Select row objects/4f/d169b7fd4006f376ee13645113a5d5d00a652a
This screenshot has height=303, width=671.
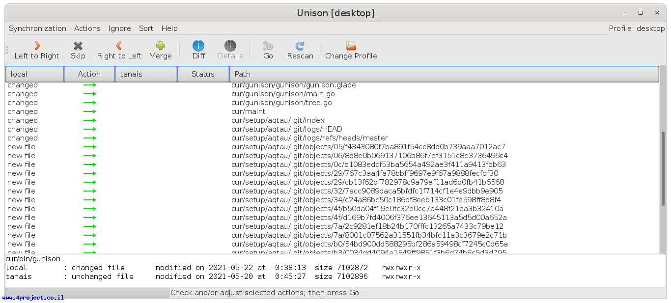pyautogui.click(x=333, y=218)
